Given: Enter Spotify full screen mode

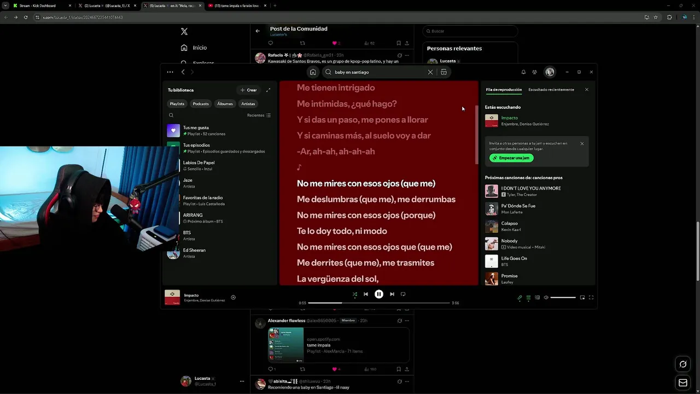Looking at the screenshot, I should [591, 298].
